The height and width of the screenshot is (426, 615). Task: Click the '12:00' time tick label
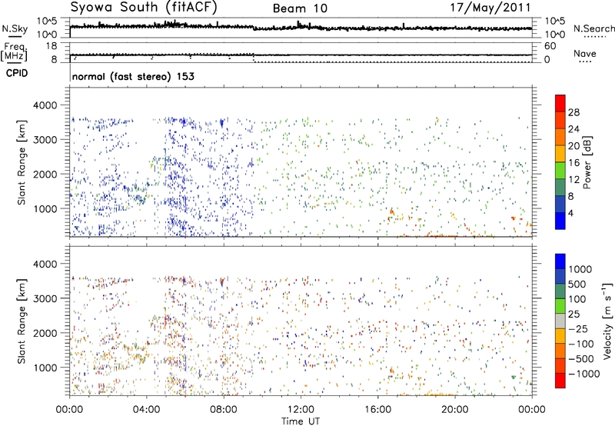point(301,410)
